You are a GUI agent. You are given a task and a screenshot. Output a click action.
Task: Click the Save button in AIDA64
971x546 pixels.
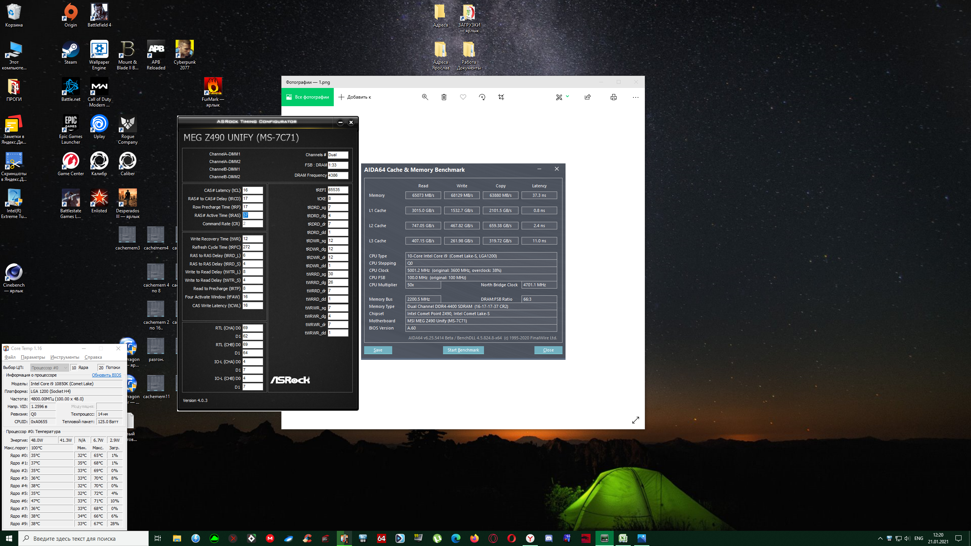coord(378,350)
